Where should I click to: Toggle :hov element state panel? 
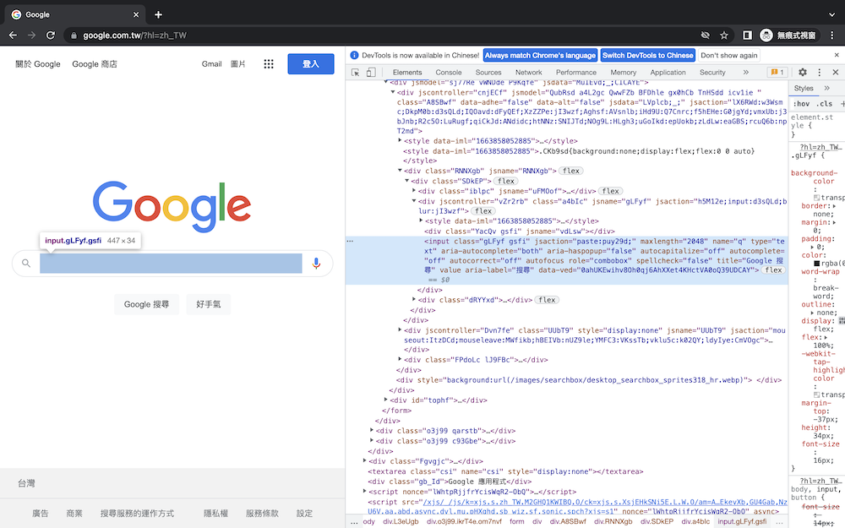[801, 103]
